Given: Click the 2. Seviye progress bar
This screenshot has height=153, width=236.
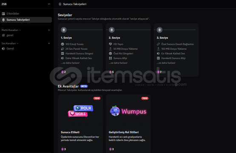Looking at the screenshot, I should pyautogui.click(x=133, y=30).
